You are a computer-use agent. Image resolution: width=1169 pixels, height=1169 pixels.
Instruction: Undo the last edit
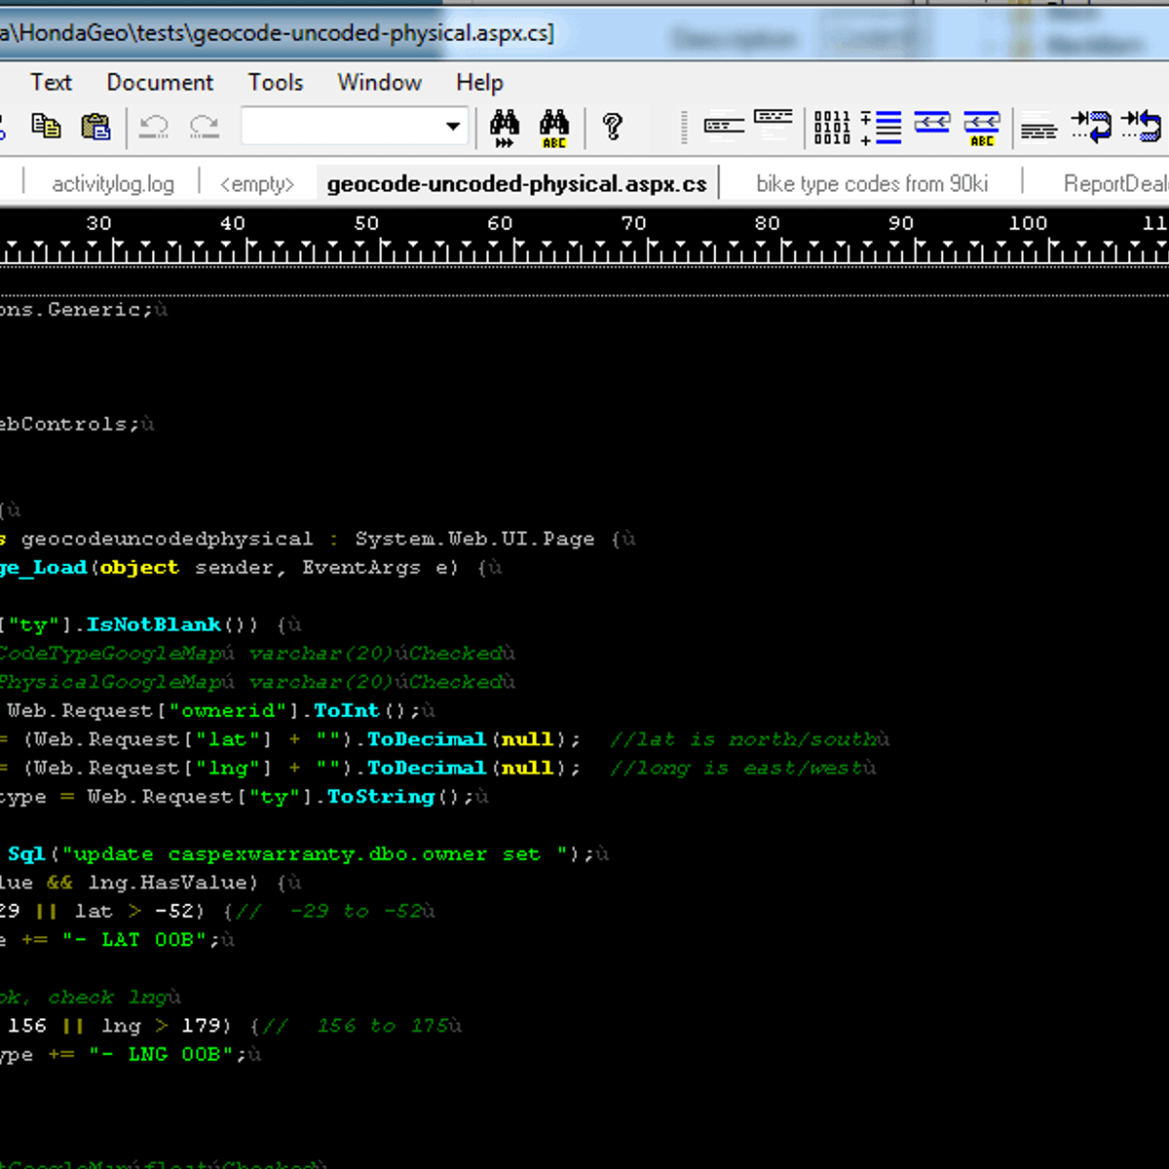click(x=154, y=127)
